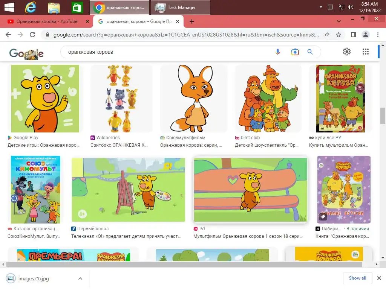Go back to previous page
The width and height of the screenshot is (386, 289).
(x=8, y=35)
